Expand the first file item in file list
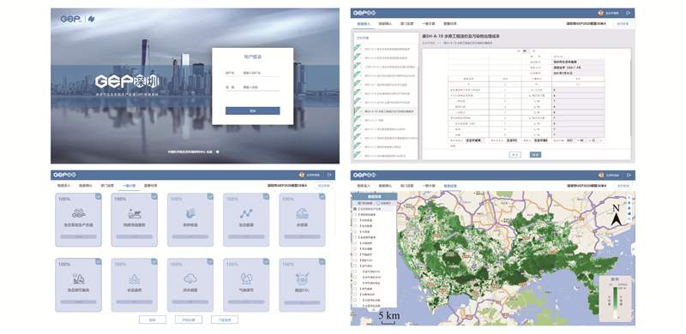Viewport: 686px width, 334px height. [x=358, y=49]
